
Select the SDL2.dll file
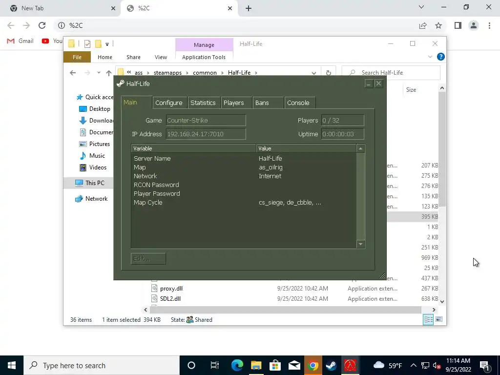[170, 299]
